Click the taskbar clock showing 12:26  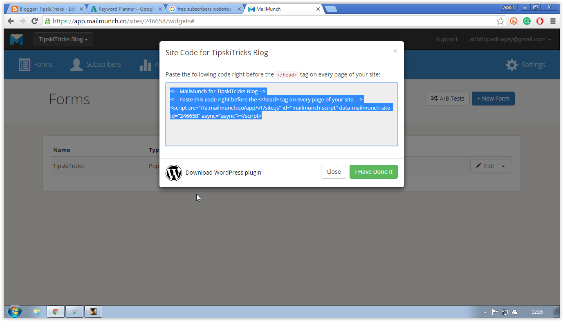tap(537, 312)
